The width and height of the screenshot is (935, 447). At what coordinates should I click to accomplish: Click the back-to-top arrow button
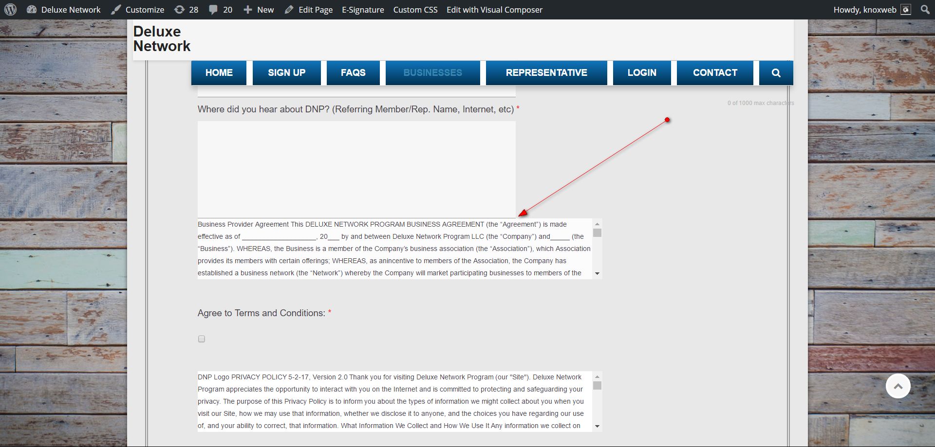coord(898,386)
